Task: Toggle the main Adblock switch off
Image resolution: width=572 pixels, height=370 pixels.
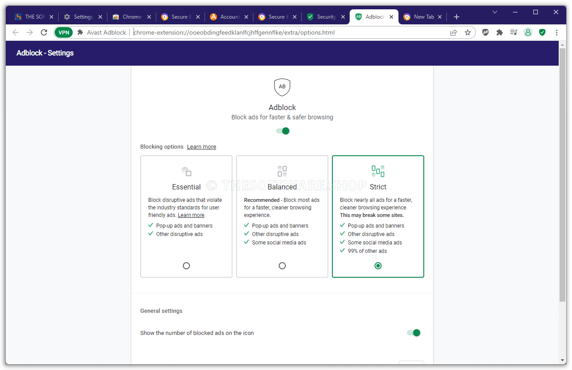Action: click(282, 131)
